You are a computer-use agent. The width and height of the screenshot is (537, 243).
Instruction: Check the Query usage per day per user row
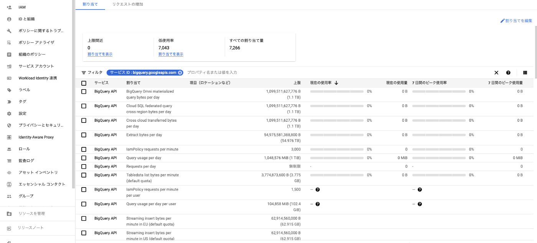coord(84,204)
